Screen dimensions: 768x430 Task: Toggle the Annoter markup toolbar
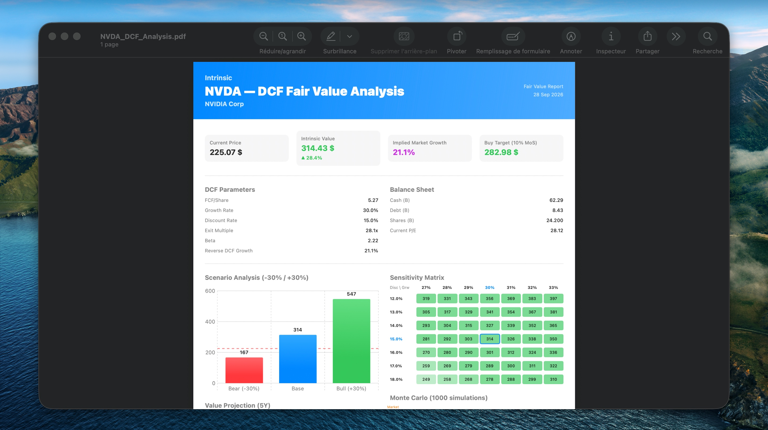tap(571, 36)
